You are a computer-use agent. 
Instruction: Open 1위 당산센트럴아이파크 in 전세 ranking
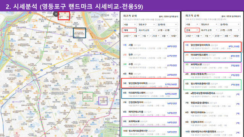pos(212,46)
